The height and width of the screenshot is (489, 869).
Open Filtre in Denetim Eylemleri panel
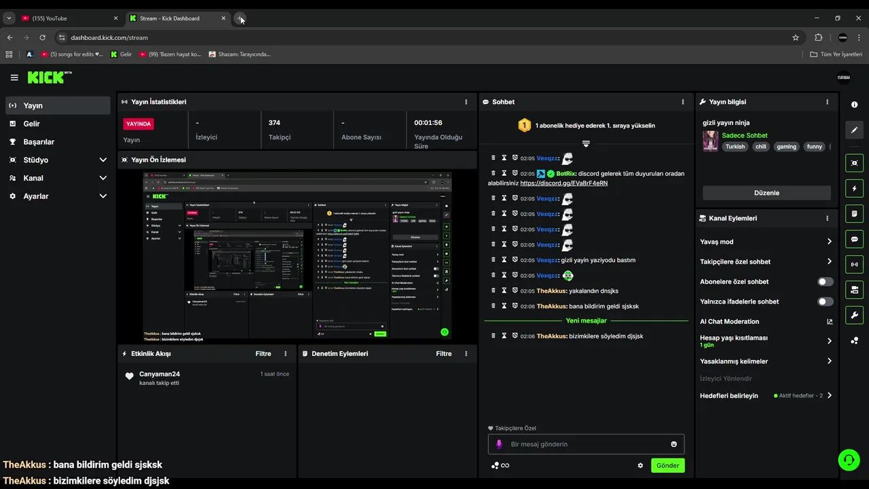tap(443, 354)
